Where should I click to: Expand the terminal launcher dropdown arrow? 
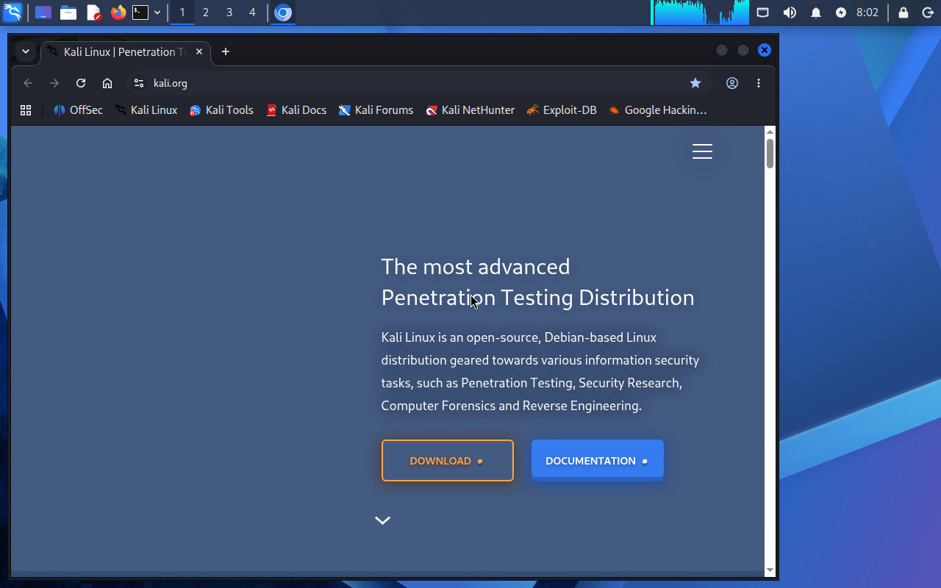157,12
